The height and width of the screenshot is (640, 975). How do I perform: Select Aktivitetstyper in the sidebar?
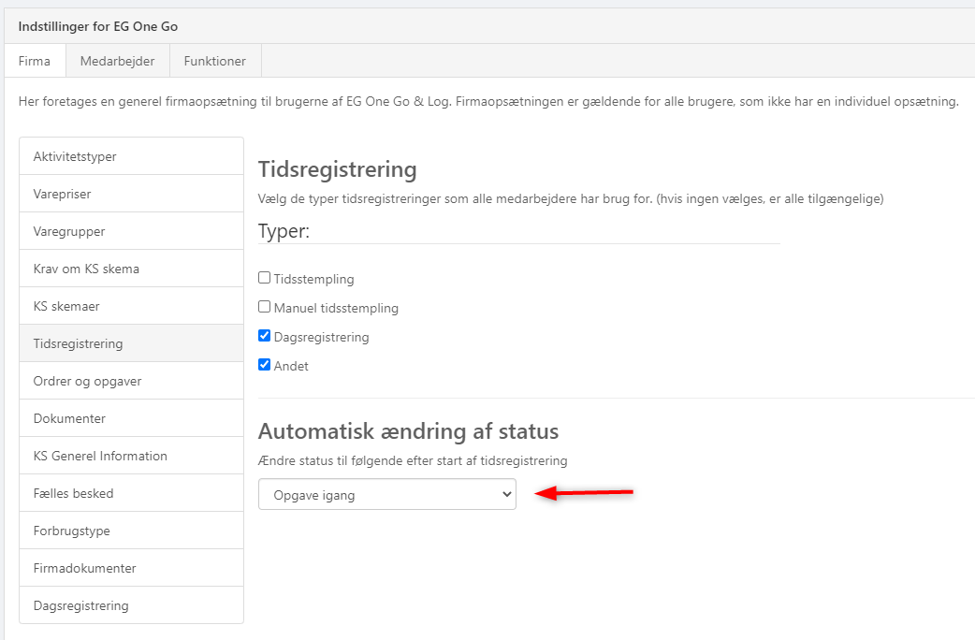(x=131, y=156)
